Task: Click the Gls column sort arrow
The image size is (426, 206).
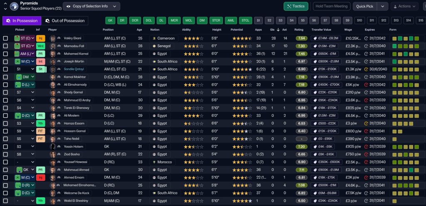Action: [x=278, y=30]
